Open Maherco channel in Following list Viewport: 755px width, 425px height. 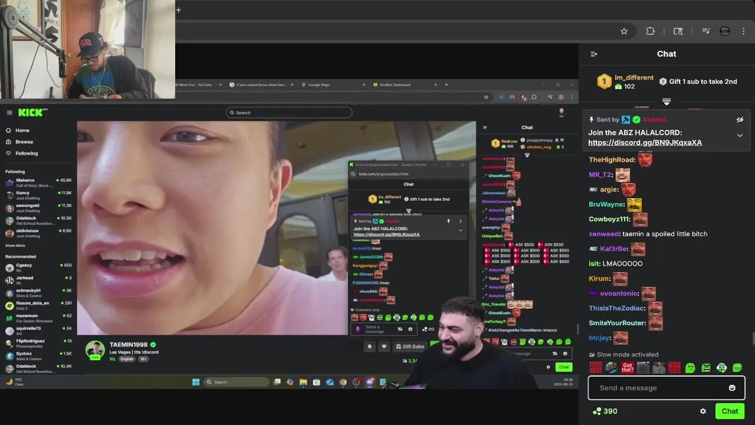39,182
